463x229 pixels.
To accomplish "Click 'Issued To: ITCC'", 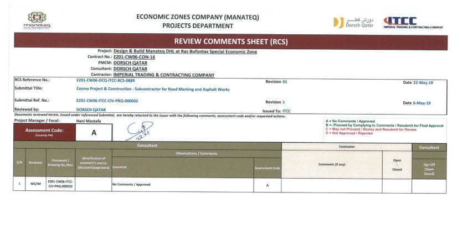I will [276, 111].
